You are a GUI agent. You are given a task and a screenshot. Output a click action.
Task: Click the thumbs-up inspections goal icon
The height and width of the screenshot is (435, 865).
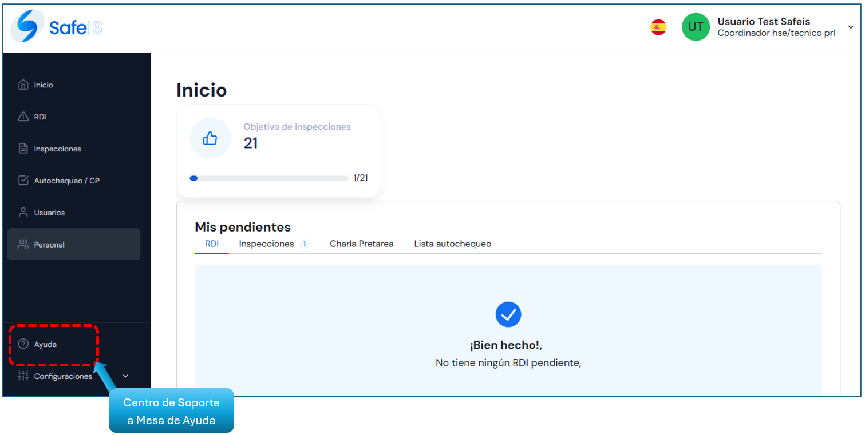210,138
